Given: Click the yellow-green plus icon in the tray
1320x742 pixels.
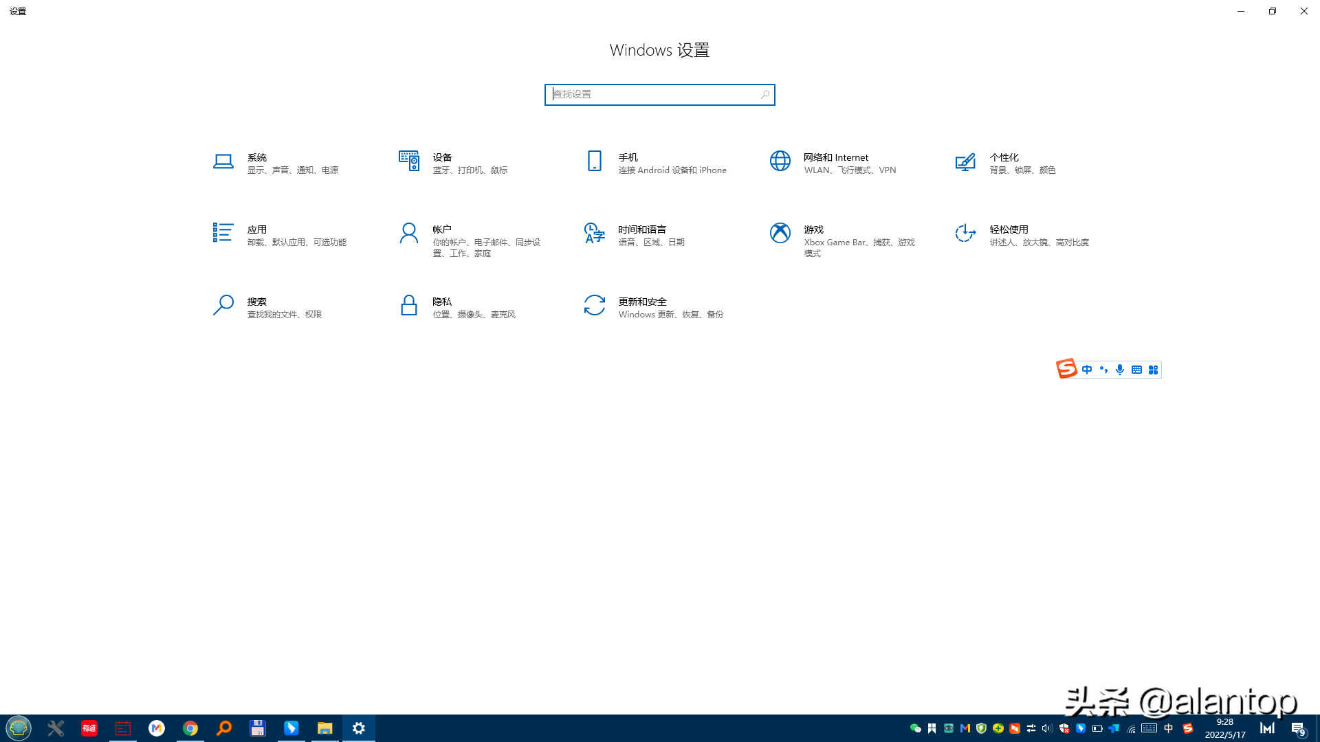Looking at the screenshot, I should coord(998,728).
